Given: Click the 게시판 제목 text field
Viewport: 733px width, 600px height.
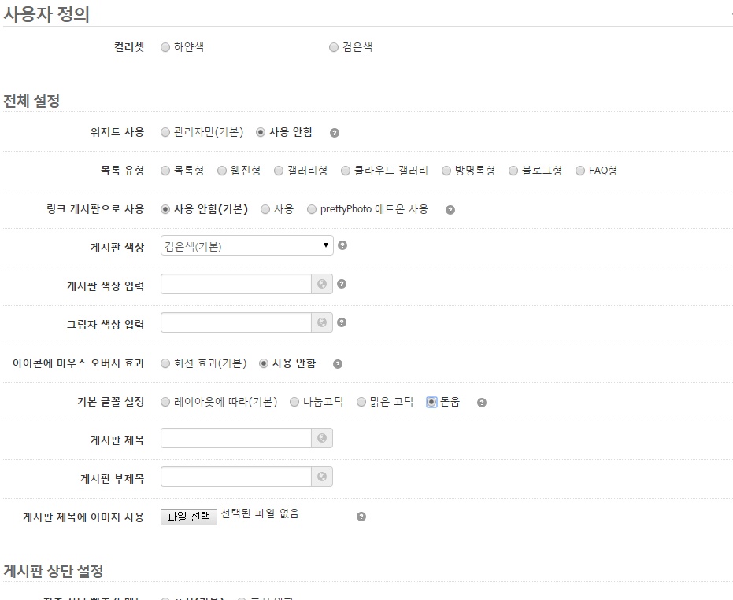Looking at the screenshot, I should [235, 439].
